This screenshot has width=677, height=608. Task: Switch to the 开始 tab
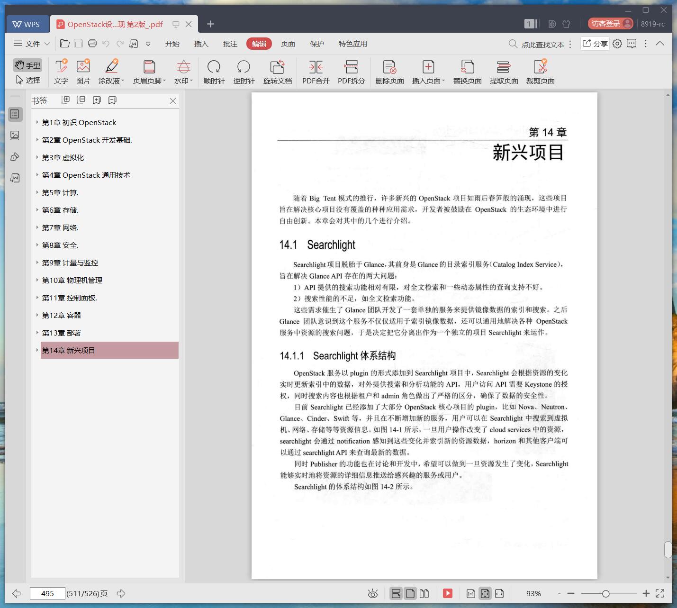(172, 44)
